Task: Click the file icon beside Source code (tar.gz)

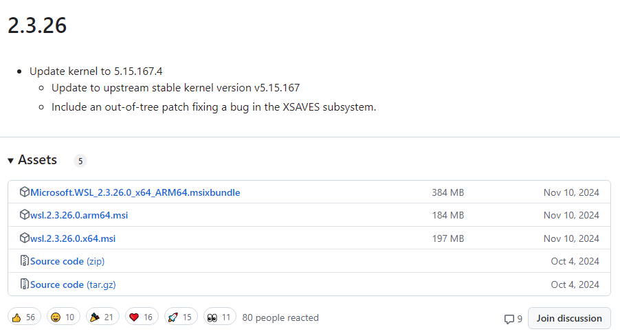Action: point(25,284)
